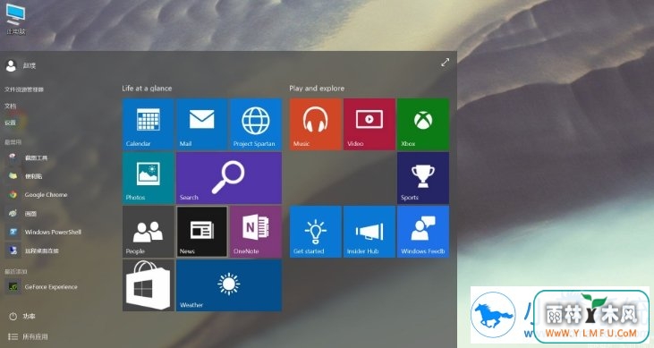Open the Mail tile

click(202, 124)
